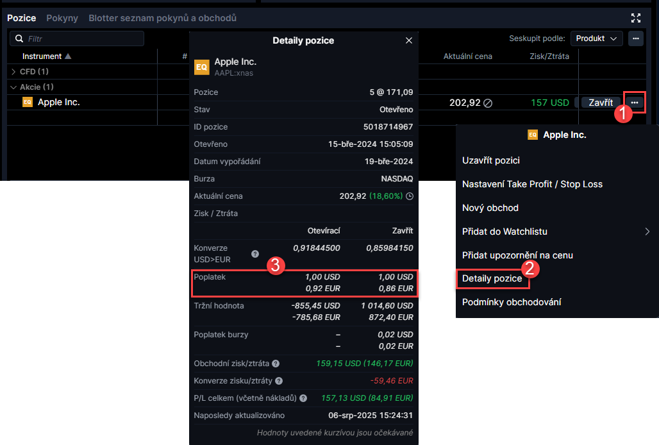Image resolution: width=659 pixels, height=445 pixels.
Task: Open the three-dot menu on Apple Inc. row
Action: tap(635, 103)
